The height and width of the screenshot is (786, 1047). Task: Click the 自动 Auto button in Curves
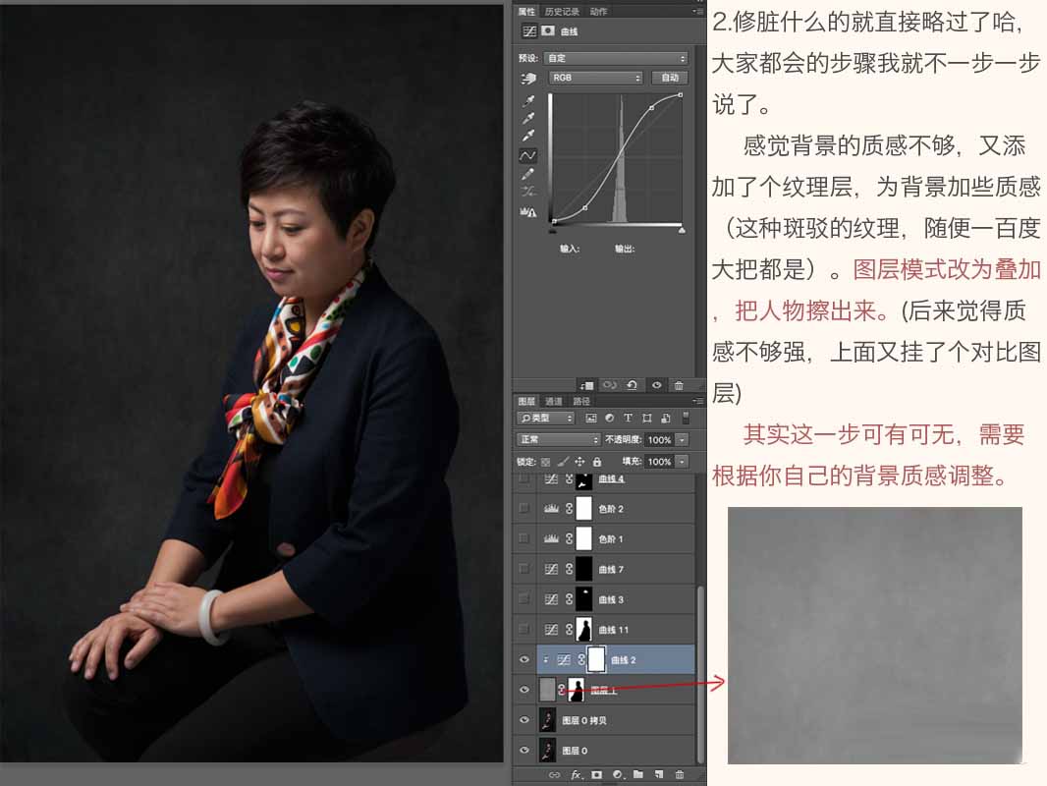pyautogui.click(x=672, y=77)
